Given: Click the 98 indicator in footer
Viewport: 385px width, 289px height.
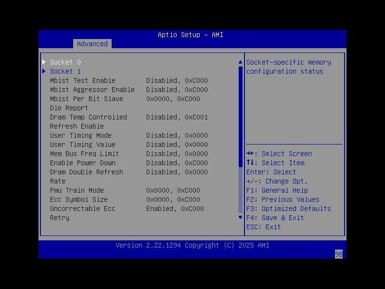Looking at the screenshot, I should (339, 254).
